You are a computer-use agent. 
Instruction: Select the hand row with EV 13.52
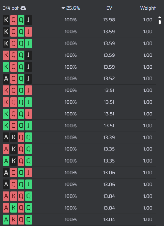(x=79, y=78)
